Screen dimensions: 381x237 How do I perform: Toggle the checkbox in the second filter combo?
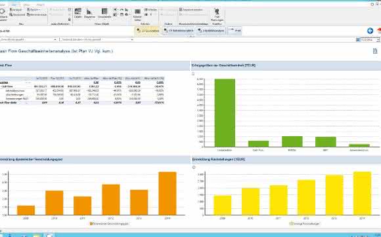60,39
